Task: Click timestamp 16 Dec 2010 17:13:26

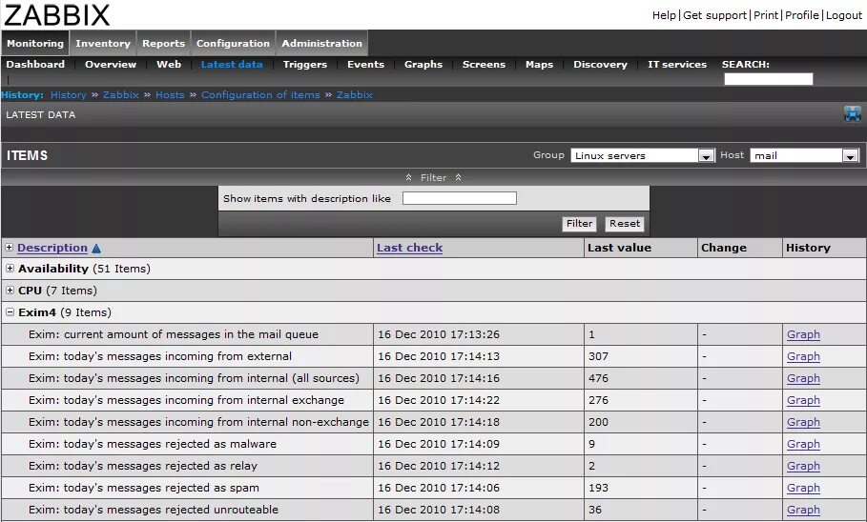Action: pos(439,334)
